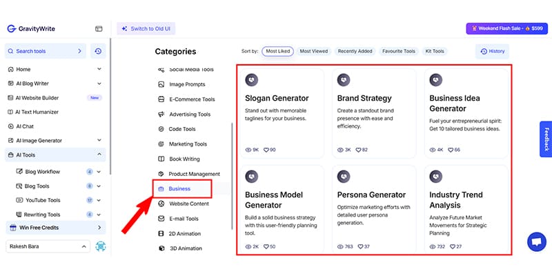The width and height of the screenshot is (552, 276).
Task: Expand the Home menu chevron
Action: pos(99,70)
